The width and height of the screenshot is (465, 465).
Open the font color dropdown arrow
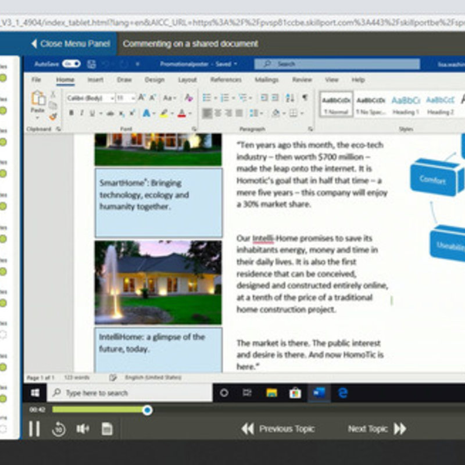point(190,113)
